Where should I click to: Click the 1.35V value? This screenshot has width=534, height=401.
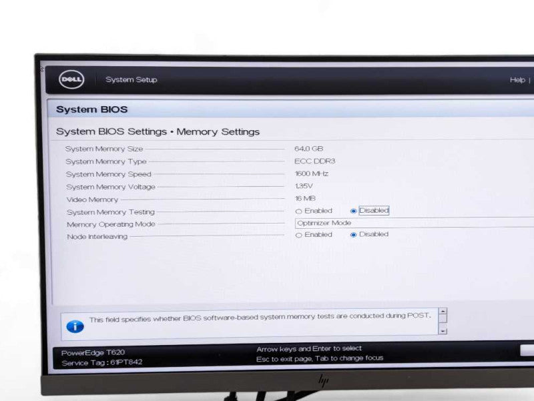(304, 186)
